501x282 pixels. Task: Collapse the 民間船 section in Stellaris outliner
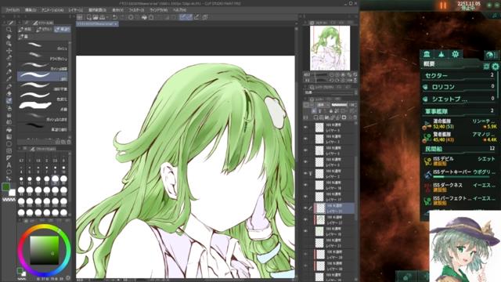click(x=460, y=149)
